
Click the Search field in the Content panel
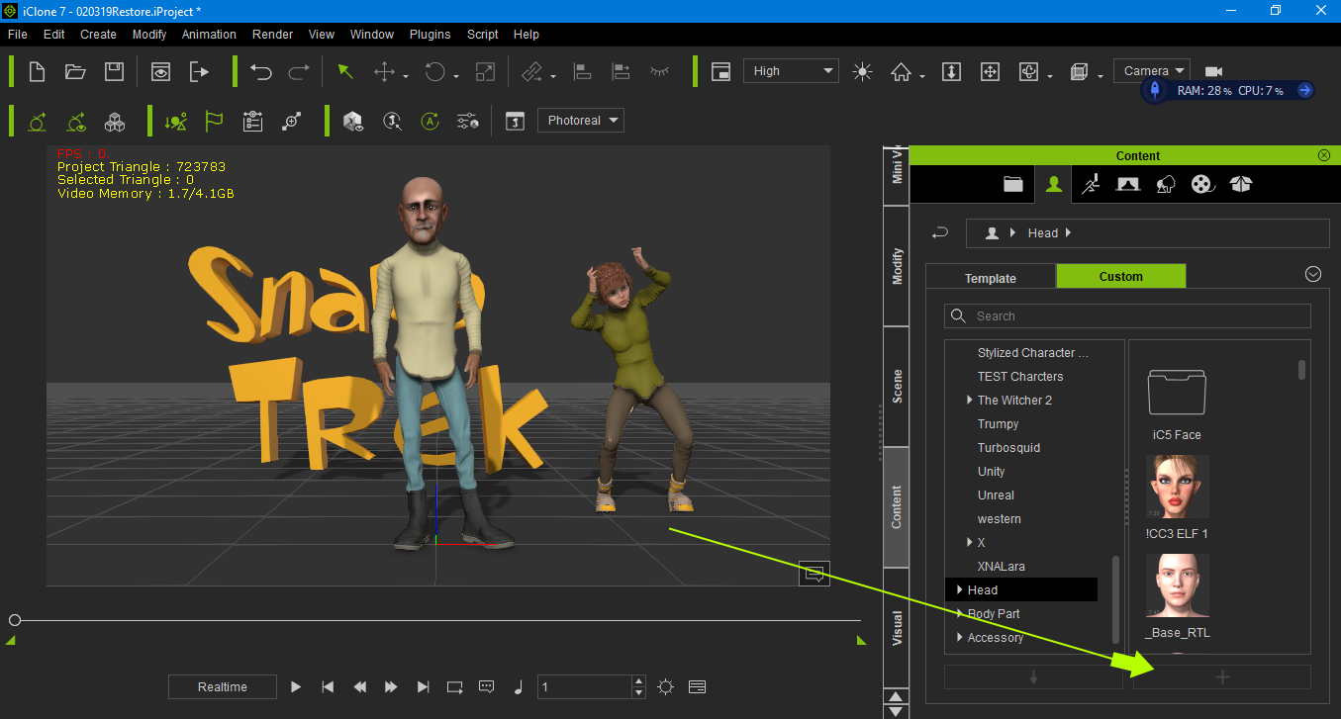(1127, 315)
